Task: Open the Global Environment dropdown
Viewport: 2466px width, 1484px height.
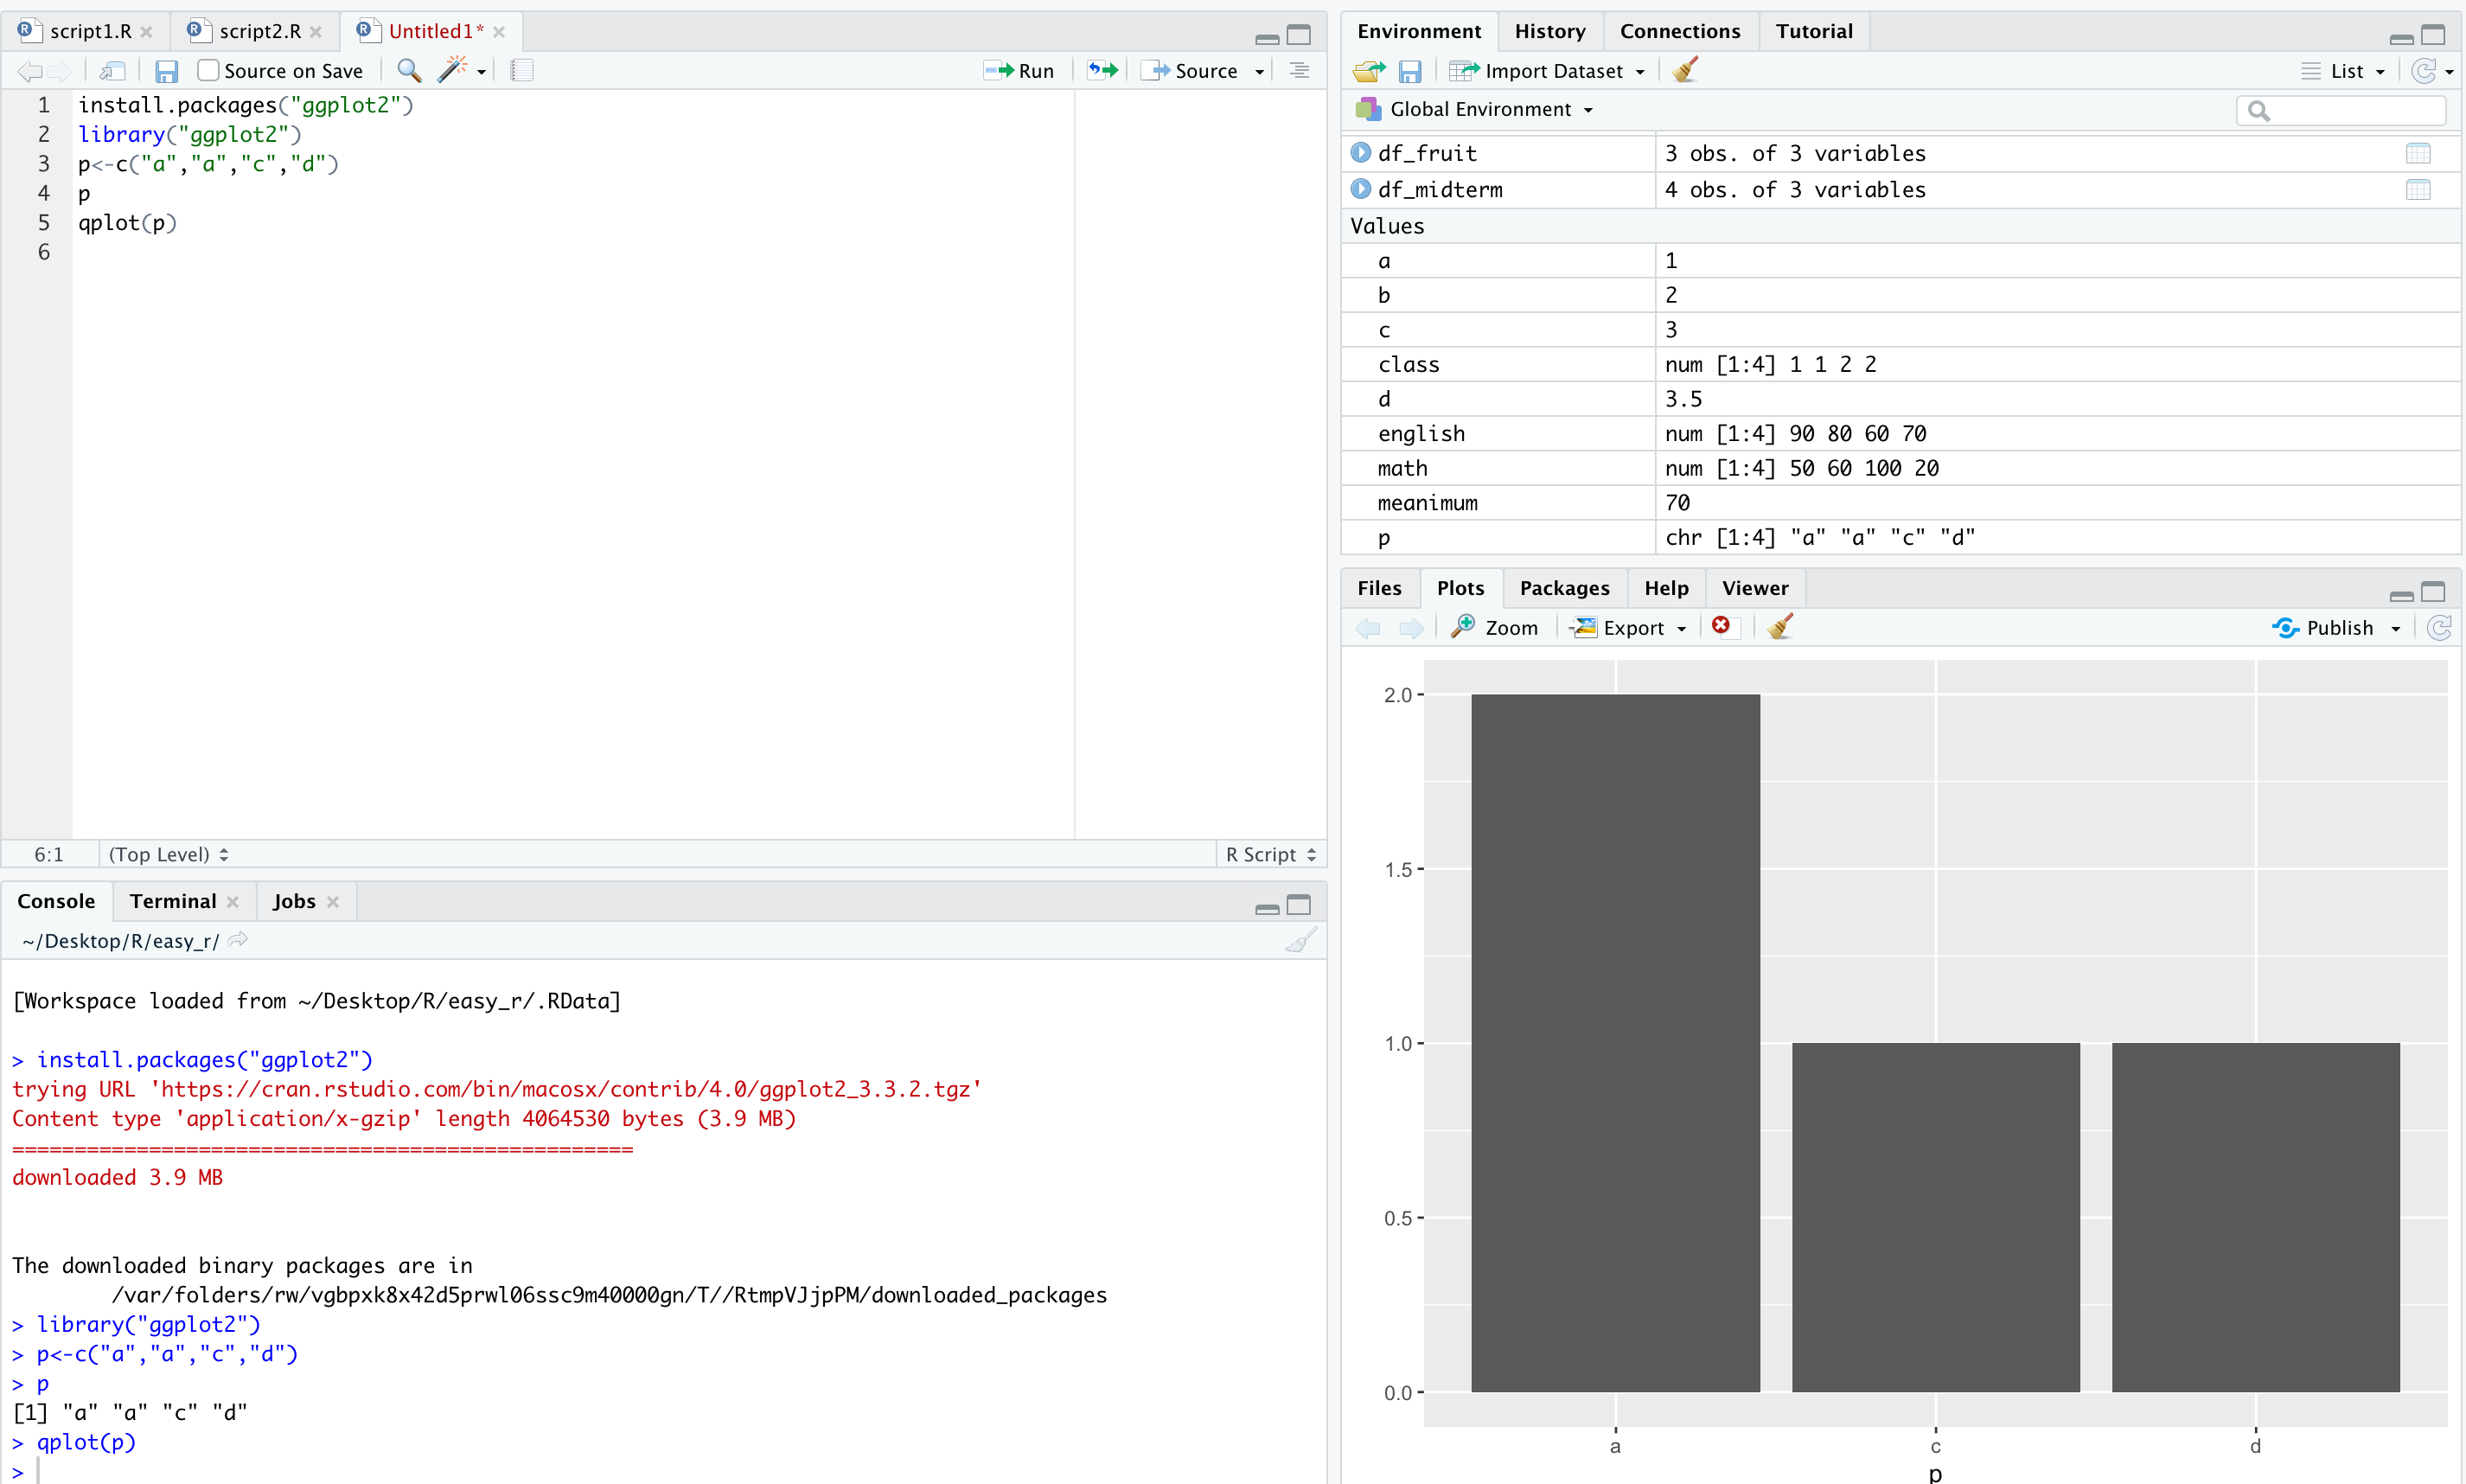Action: (x=1479, y=109)
